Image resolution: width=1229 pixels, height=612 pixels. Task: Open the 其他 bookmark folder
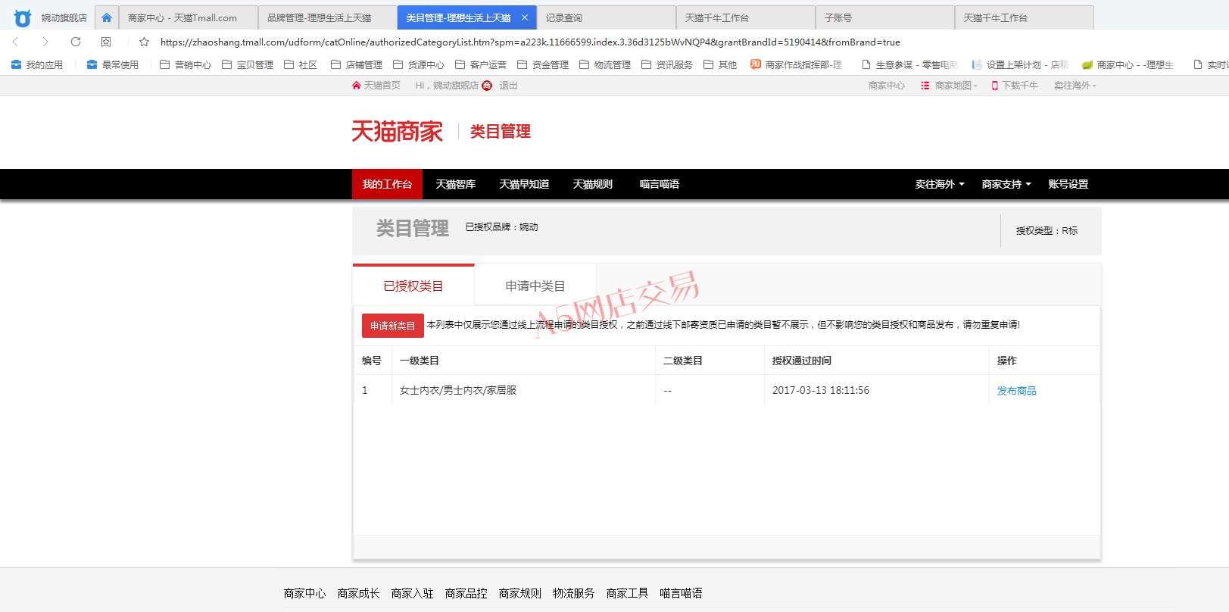[x=720, y=64]
